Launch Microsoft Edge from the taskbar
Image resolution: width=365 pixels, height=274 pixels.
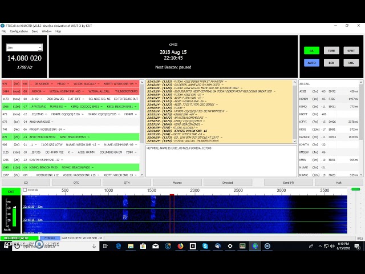pos(118,246)
